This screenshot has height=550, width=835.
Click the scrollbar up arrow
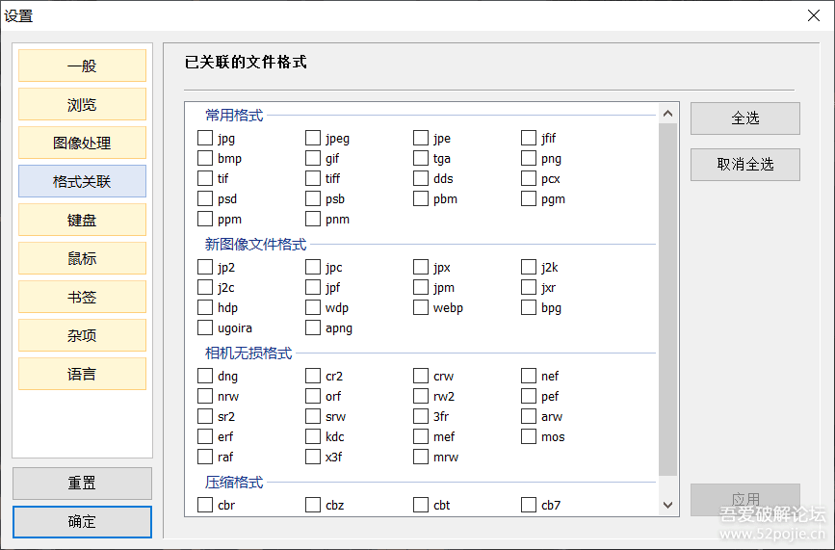click(667, 114)
